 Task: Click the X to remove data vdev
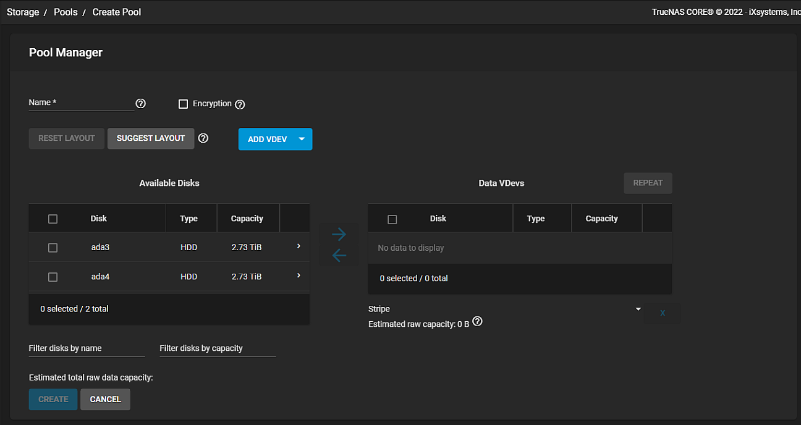click(x=662, y=313)
